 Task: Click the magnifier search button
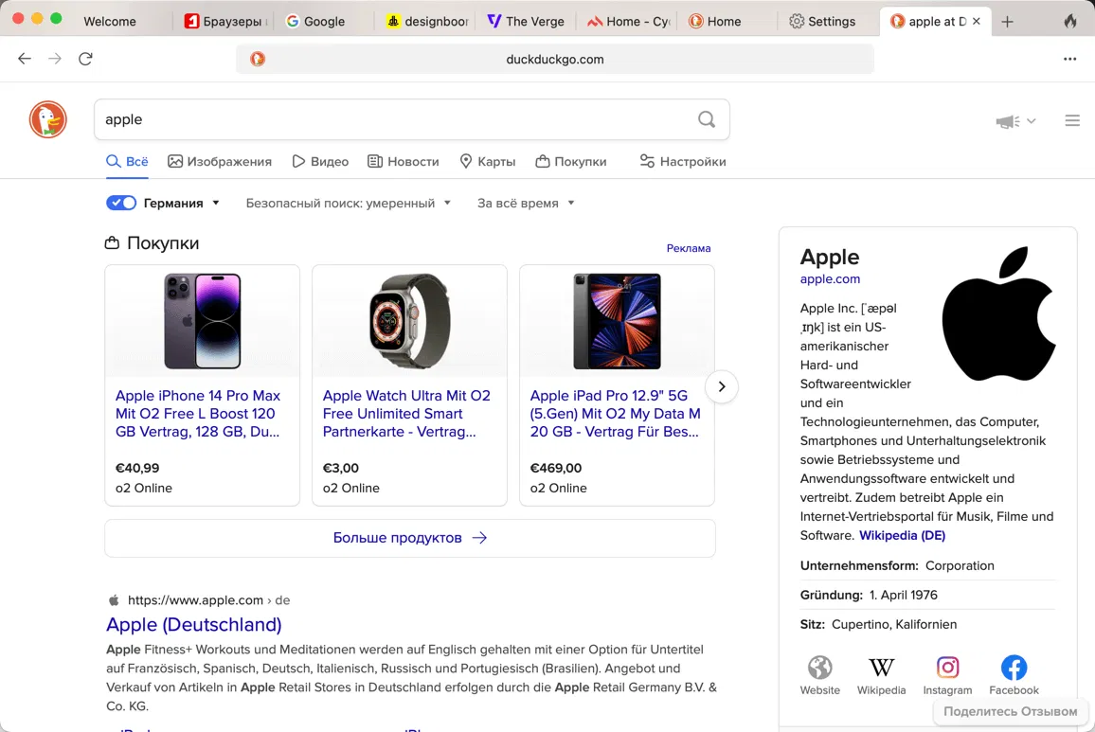707,119
